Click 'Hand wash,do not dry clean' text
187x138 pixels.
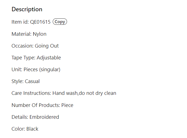tap(84, 93)
